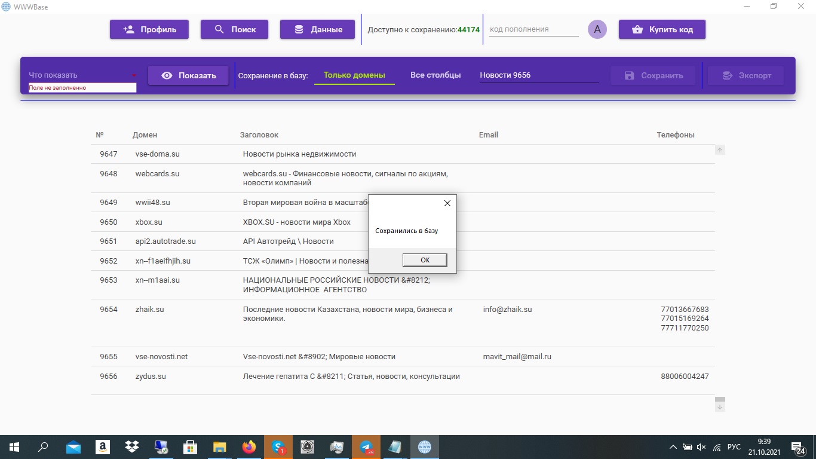Expand the "Что показать" dropdown
This screenshot has height=459, width=816.
82,75
